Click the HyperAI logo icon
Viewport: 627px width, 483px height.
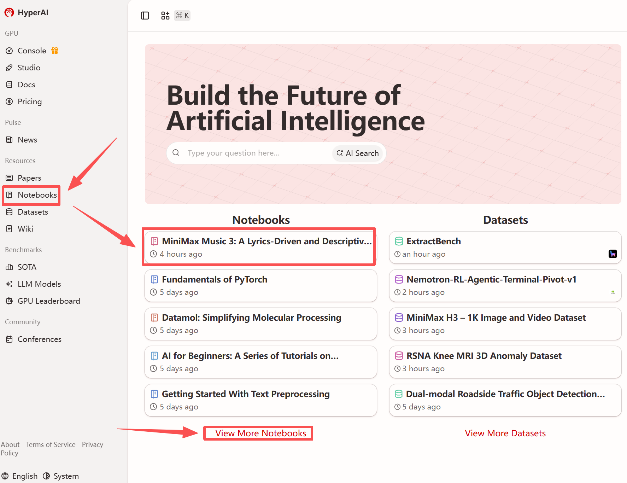pos(9,13)
